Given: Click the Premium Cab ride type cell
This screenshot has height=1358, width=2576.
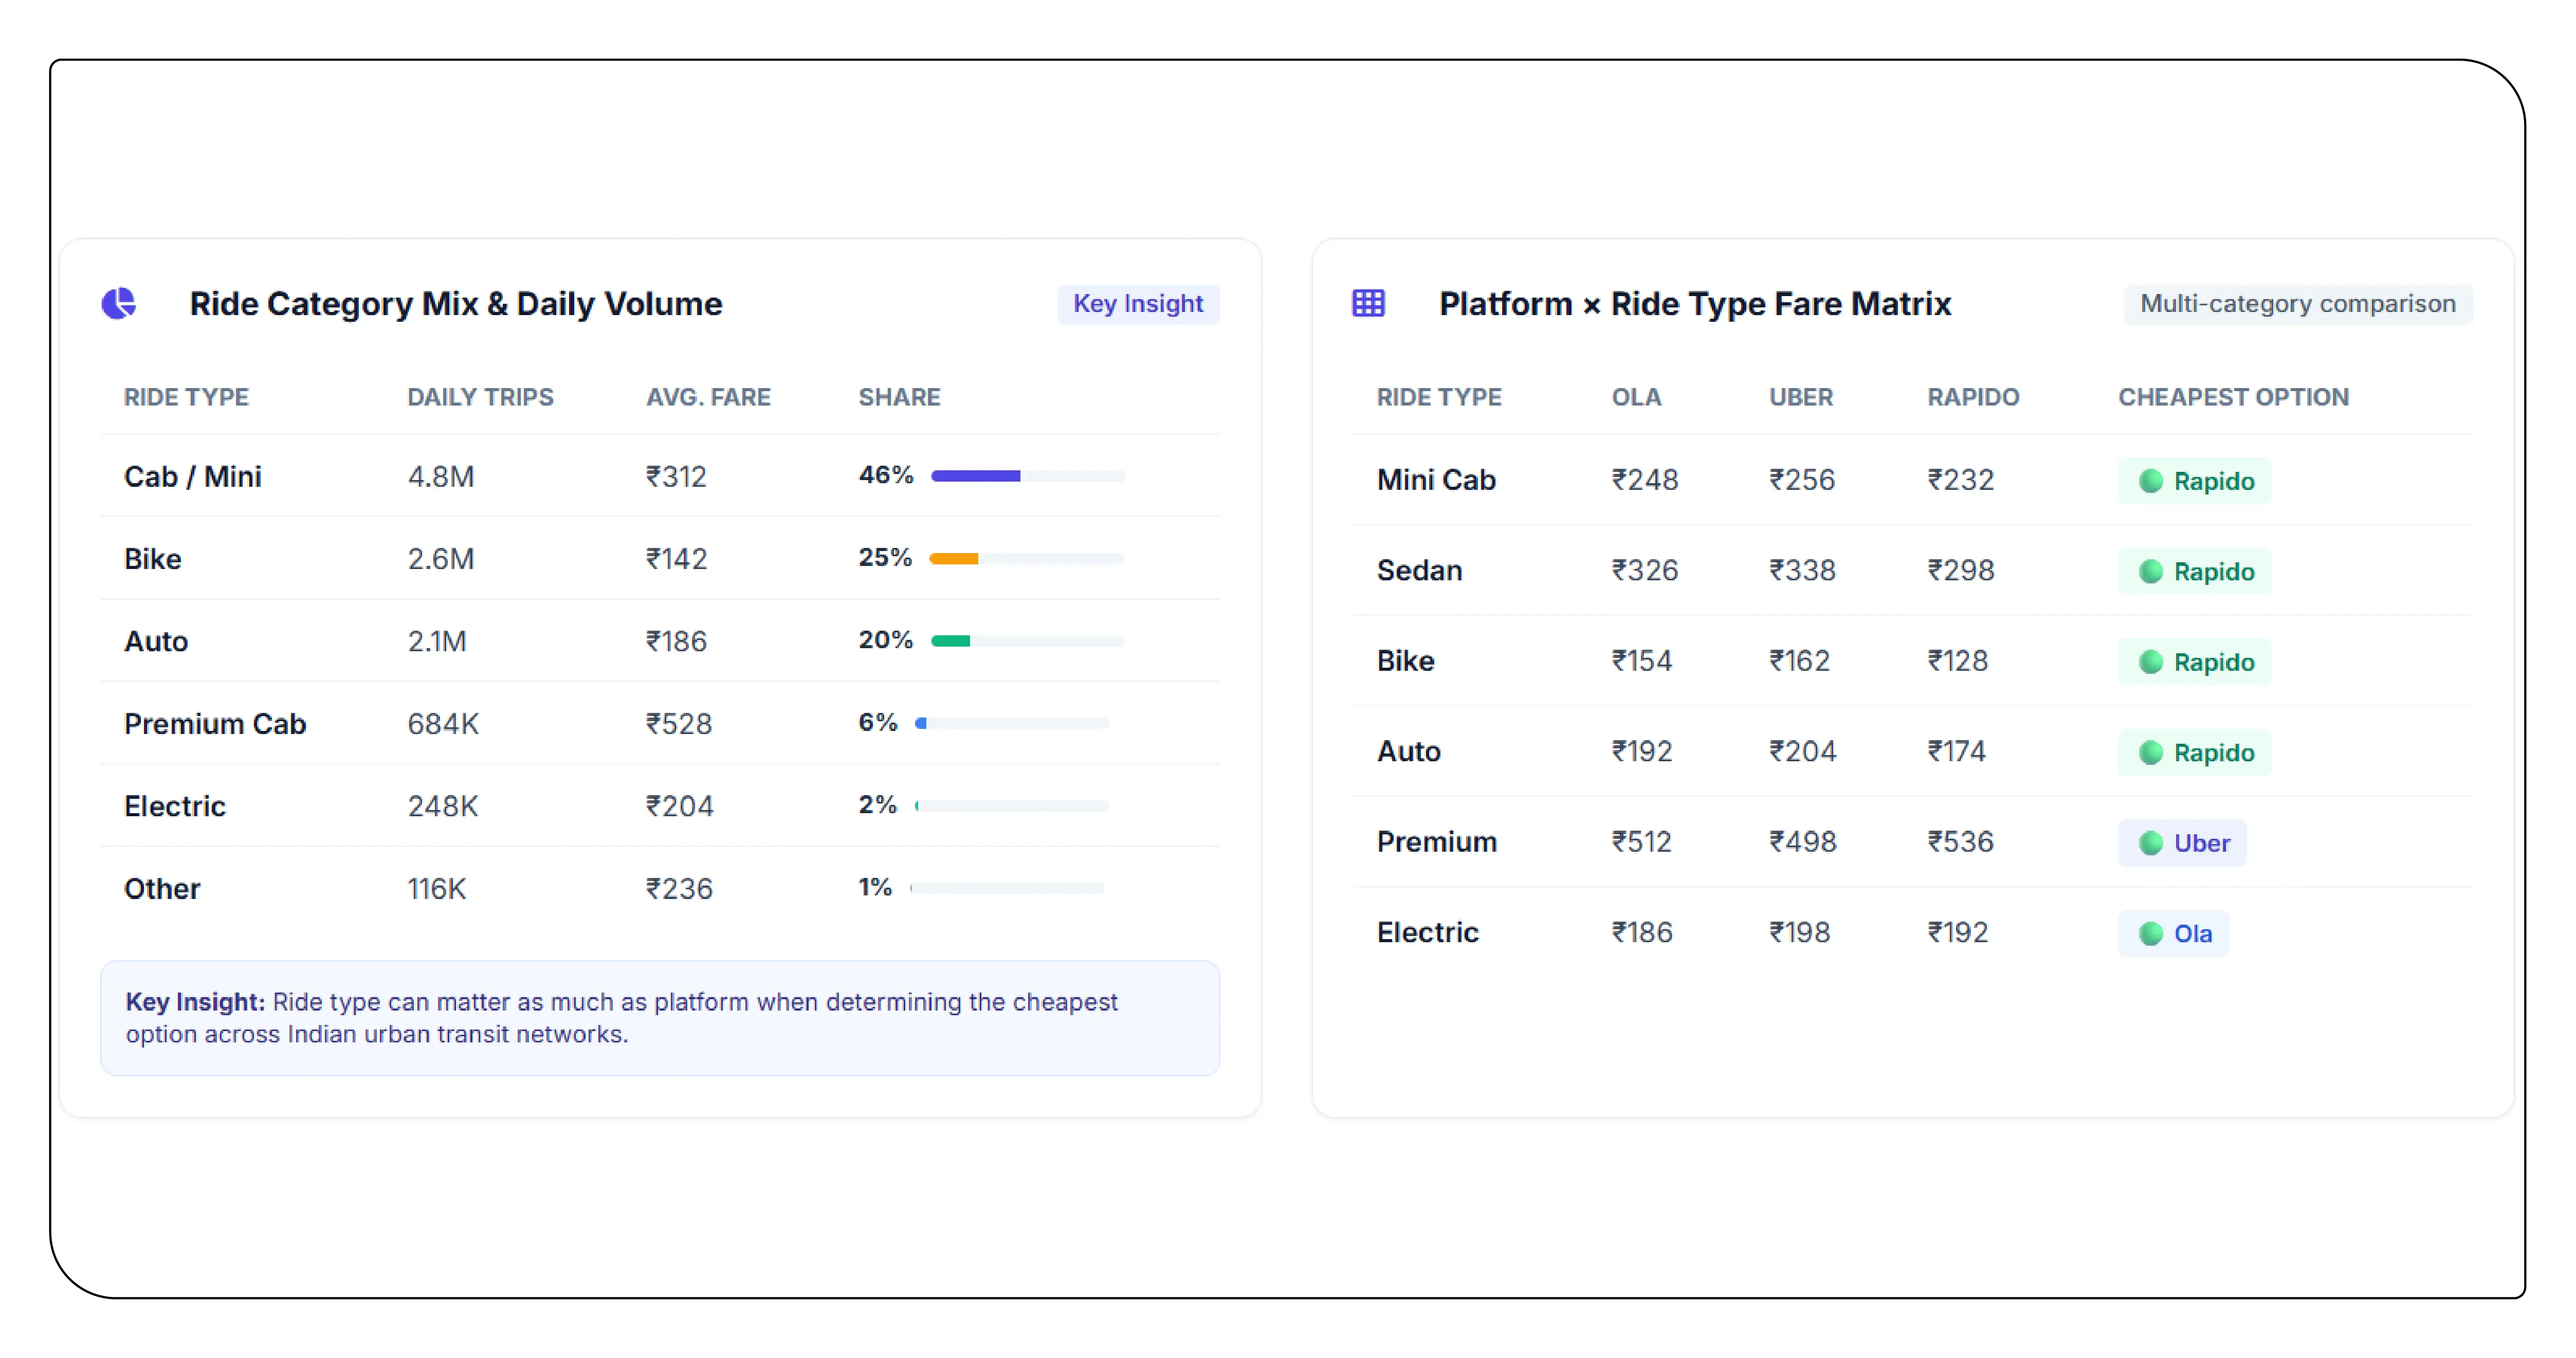Looking at the screenshot, I should click(215, 724).
